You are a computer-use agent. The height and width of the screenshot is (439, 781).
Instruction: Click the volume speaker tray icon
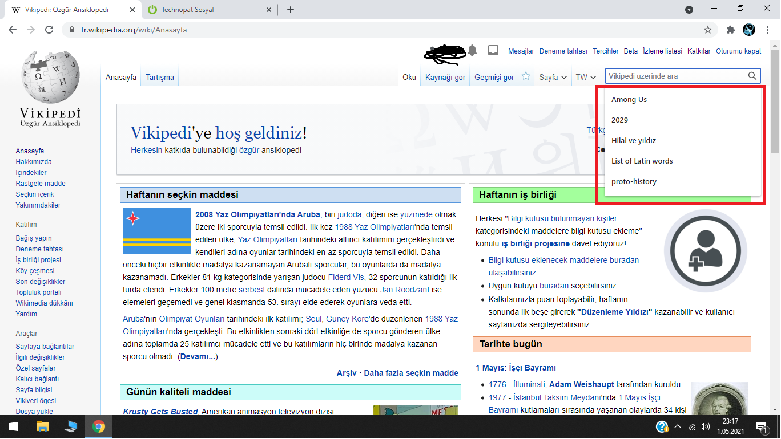pyautogui.click(x=705, y=426)
